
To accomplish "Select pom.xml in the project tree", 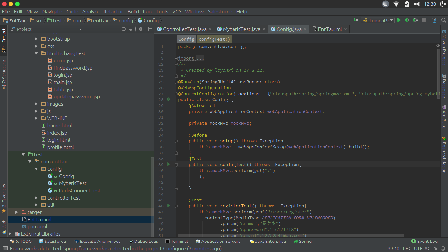I will point(37,226).
